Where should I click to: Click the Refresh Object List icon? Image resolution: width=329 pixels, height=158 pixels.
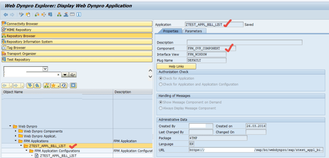point(63,85)
